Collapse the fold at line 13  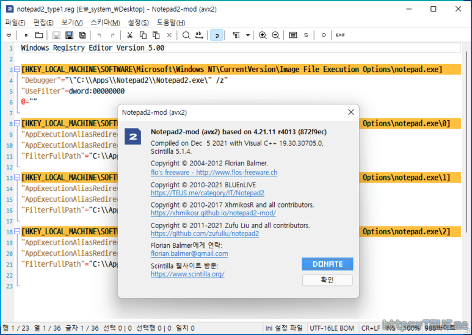pos(17,178)
